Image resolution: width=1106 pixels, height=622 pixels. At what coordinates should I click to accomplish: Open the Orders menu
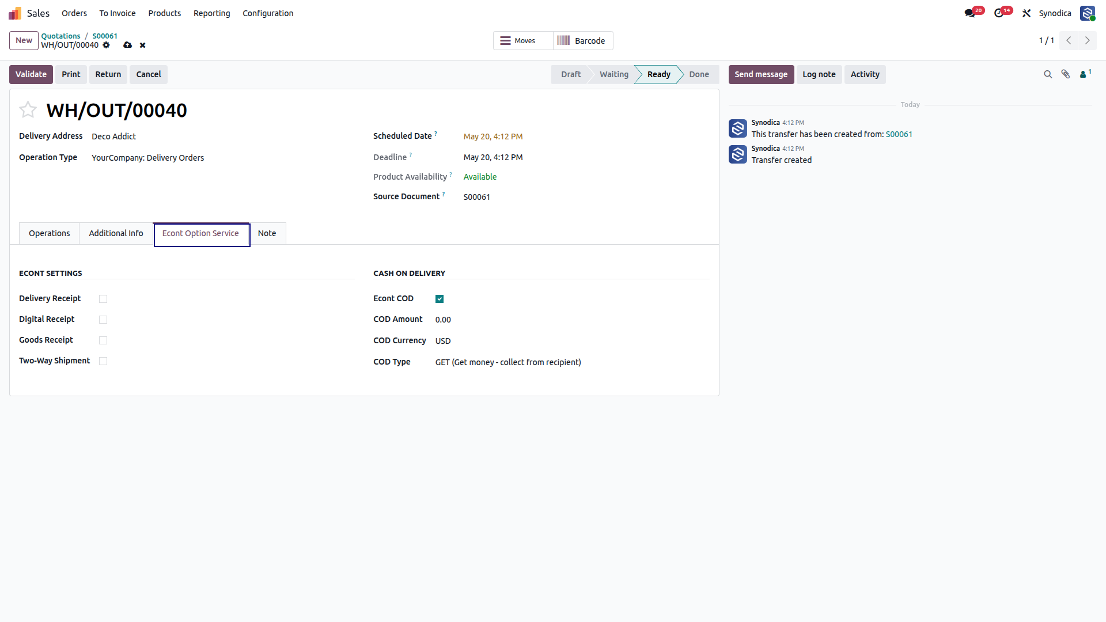(74, 13)
